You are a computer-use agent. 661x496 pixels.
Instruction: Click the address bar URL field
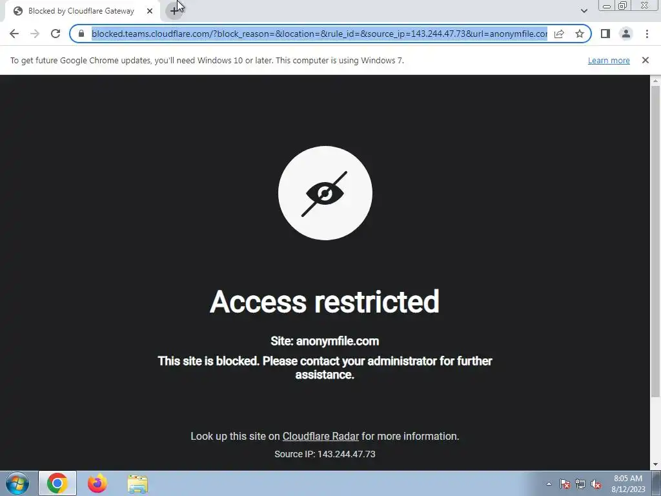(x=319, y=34)
